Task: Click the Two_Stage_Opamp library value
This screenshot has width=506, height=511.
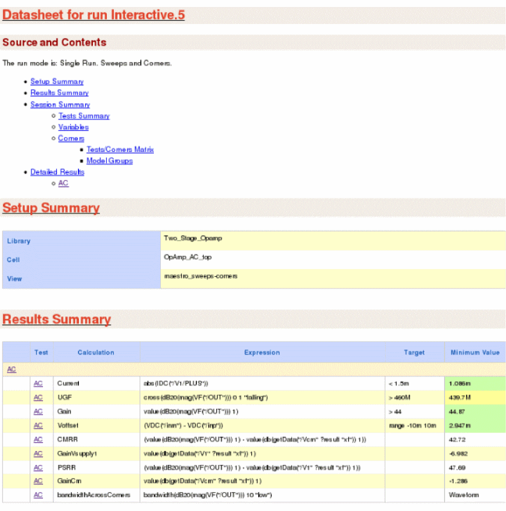Action: point(193,238)
